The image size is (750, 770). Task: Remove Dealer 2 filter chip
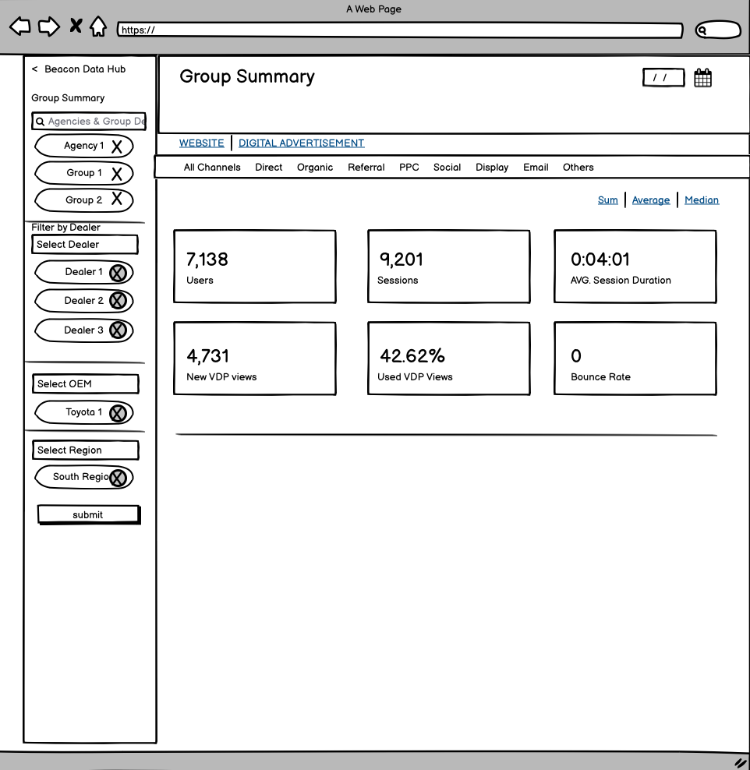point(118,301)
